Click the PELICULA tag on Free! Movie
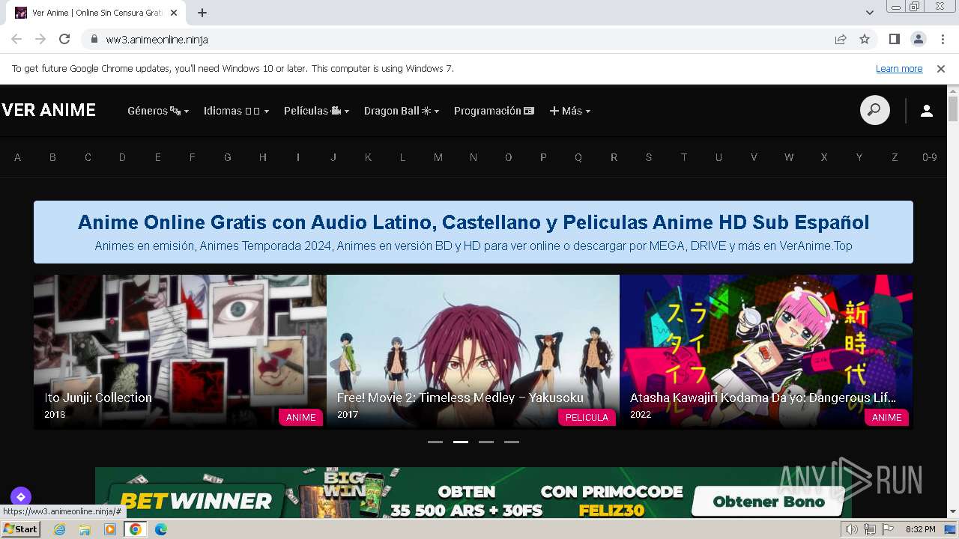This screenshot has width=959, height=539. click(587, 417)
